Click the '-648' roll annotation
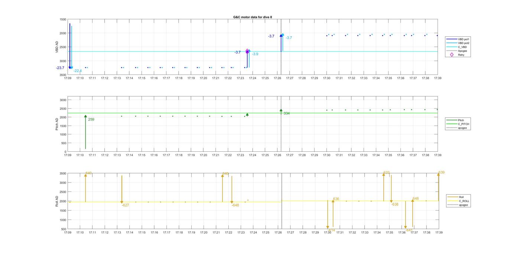Viewport: 520px width, 257px height. click(235, 205)
